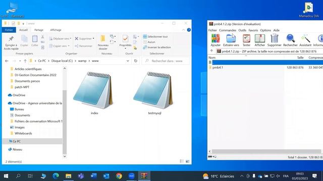
Task: Open Explorer help question mark icon
Action: 189,30
